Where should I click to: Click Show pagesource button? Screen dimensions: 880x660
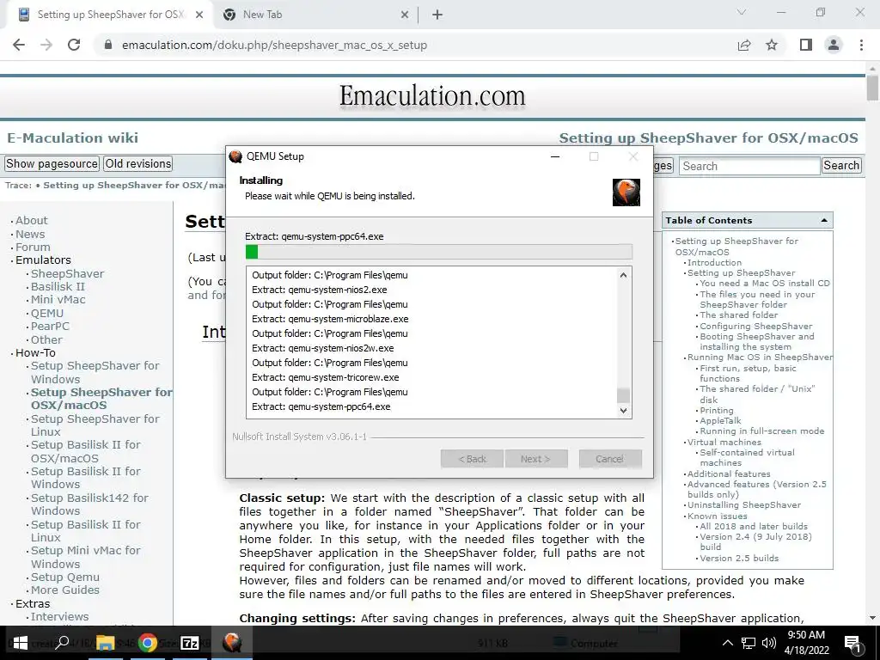(52, 163)
